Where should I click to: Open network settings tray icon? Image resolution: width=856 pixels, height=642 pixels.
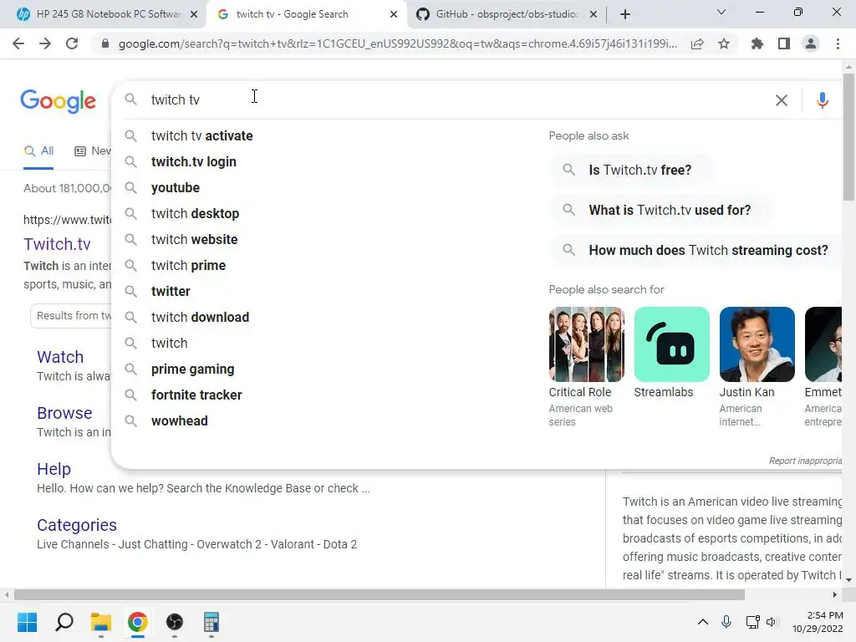click(753, 622)
